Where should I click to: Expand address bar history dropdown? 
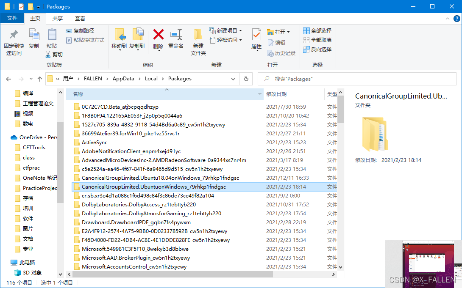pyautogui.click(x=233, y=79)
